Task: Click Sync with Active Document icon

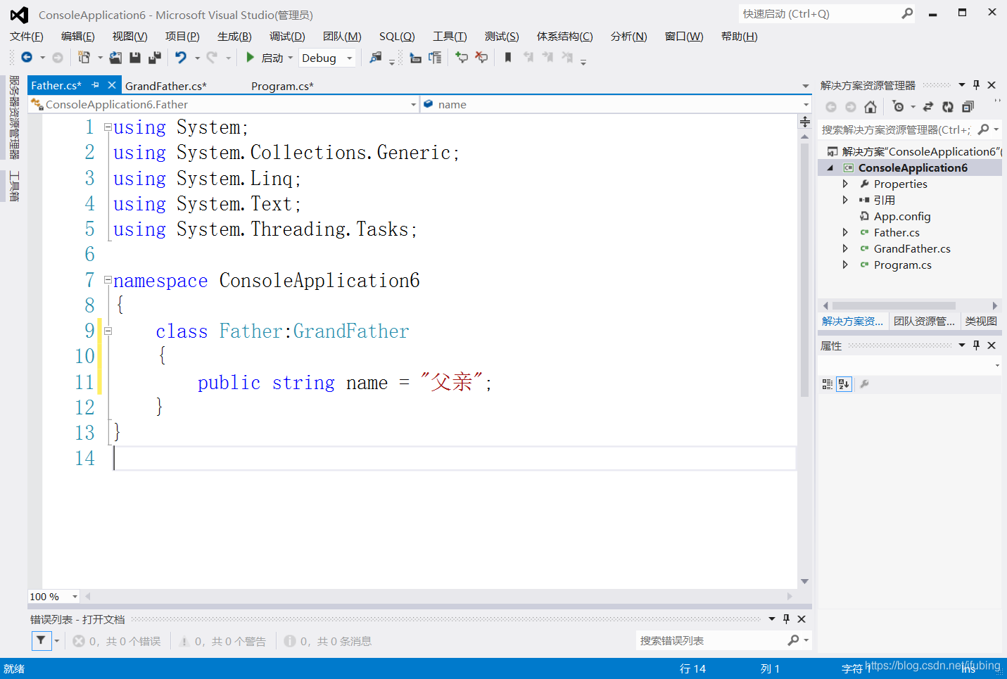Action: pyautogui.click(x=928, y=107)
